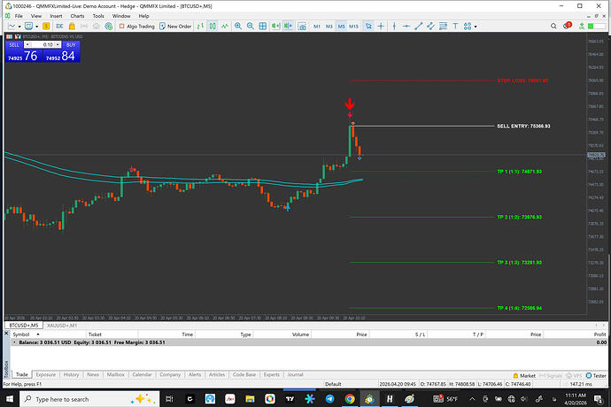
Task: Open templates dropdown arrow beside second toolbar icon
Action: click(x=36, y=27)
